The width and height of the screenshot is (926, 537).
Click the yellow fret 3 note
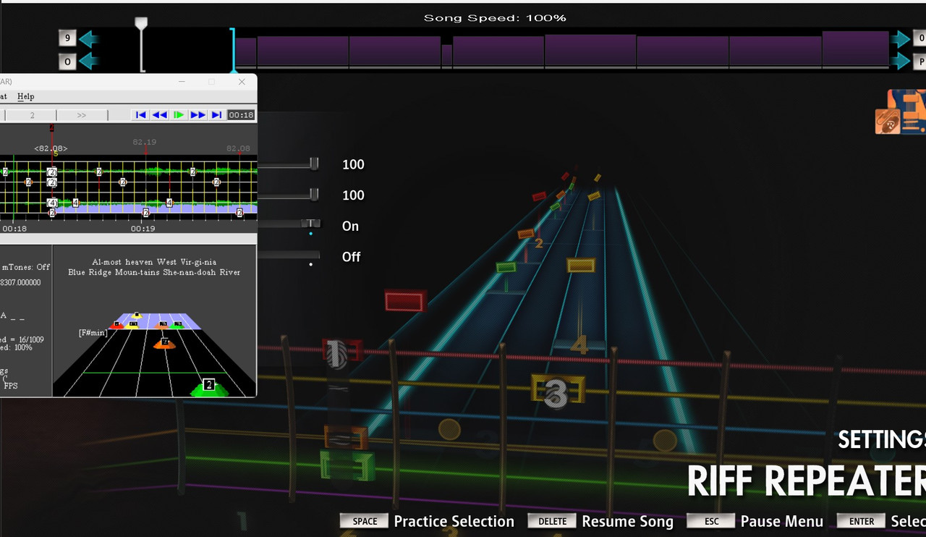(557, 391)
